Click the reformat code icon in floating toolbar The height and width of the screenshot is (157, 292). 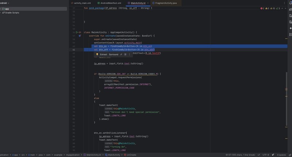[125, 54]
